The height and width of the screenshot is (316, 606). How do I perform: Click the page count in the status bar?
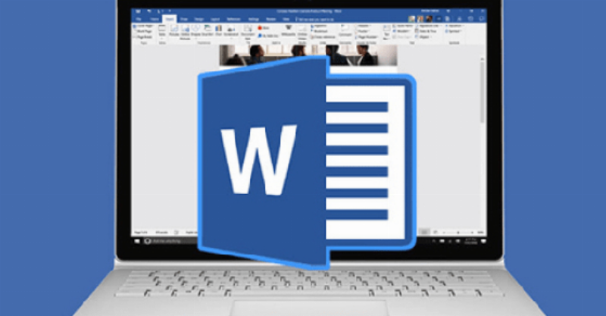click(140, 233)
